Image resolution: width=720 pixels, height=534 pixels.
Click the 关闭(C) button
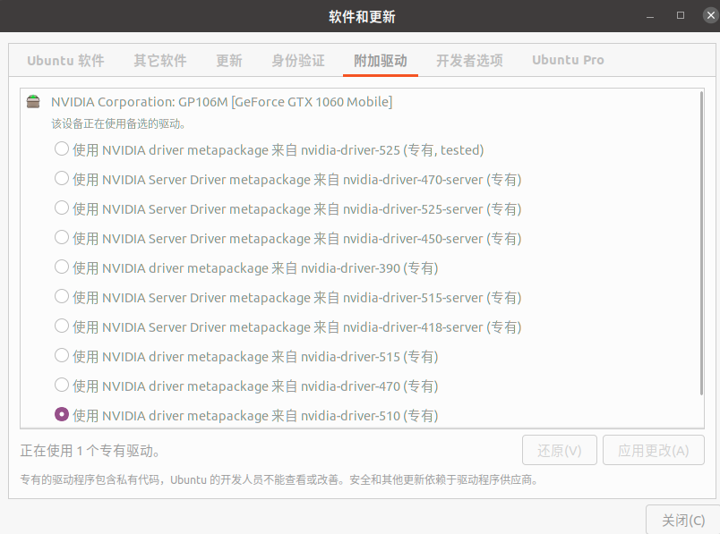[682, 521]
